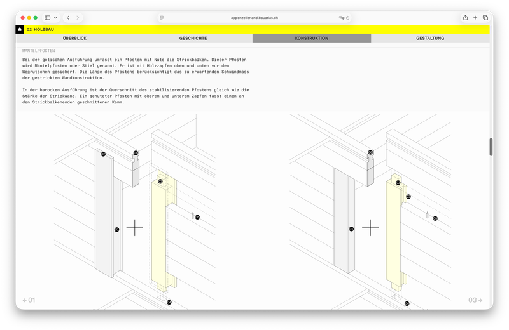Navigate to next section 03
This screenshot has width=509, height=330.
pos(476,300)
